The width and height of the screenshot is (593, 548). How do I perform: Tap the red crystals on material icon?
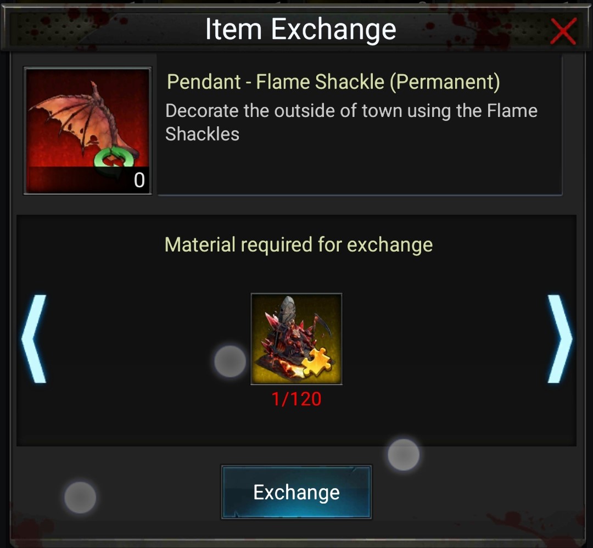[273, 325]
